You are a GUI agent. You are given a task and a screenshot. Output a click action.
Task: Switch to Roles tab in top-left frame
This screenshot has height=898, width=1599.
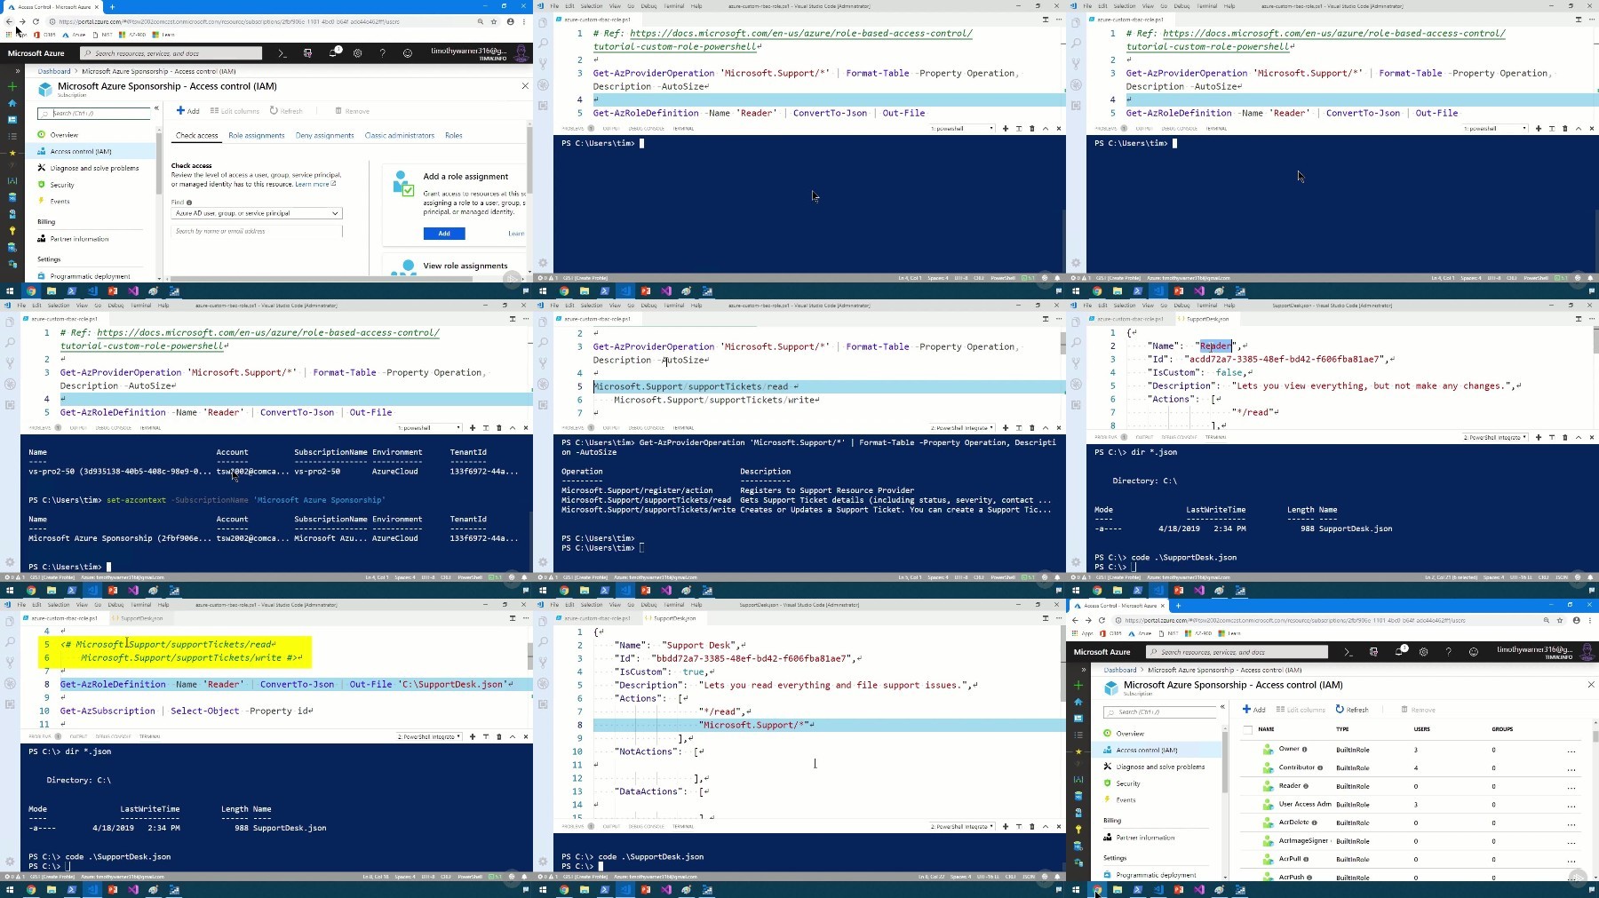[x=453, y=136]
